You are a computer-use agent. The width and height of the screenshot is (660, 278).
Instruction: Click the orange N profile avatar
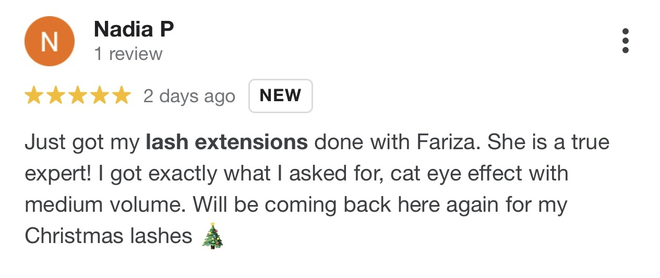click(50, 41)
